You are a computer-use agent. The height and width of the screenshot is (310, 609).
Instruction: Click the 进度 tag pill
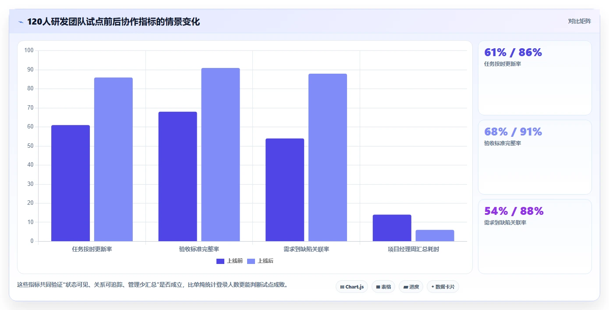click(x=411, y=287)
